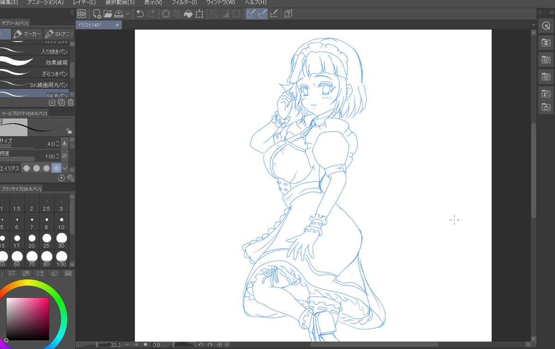Expand the save options dropdown arrow
This screenshot has height=349, width=555.
click(128, 14)
